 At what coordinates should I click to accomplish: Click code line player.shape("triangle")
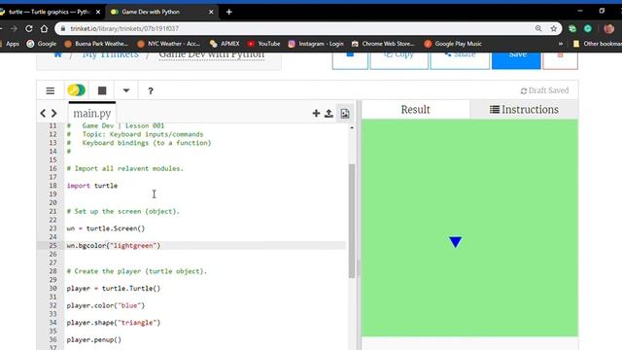point(114,323)
